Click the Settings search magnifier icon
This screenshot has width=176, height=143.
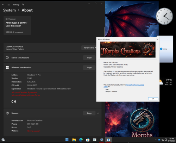pos(23,5)
